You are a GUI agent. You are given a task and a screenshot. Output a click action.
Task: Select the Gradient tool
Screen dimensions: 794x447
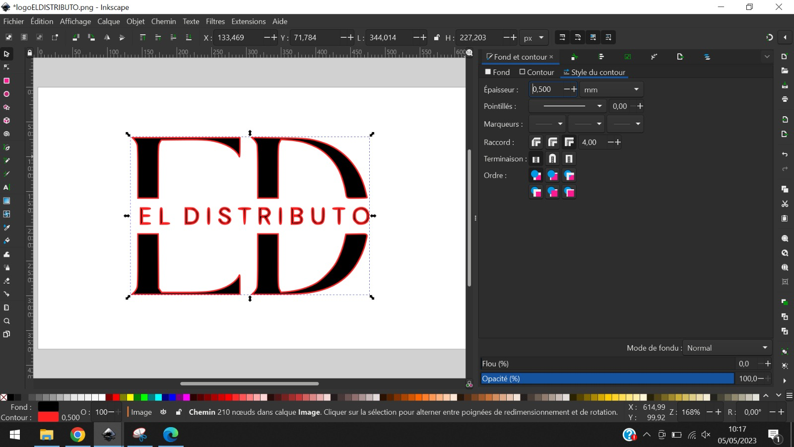[x=6, y=201]
